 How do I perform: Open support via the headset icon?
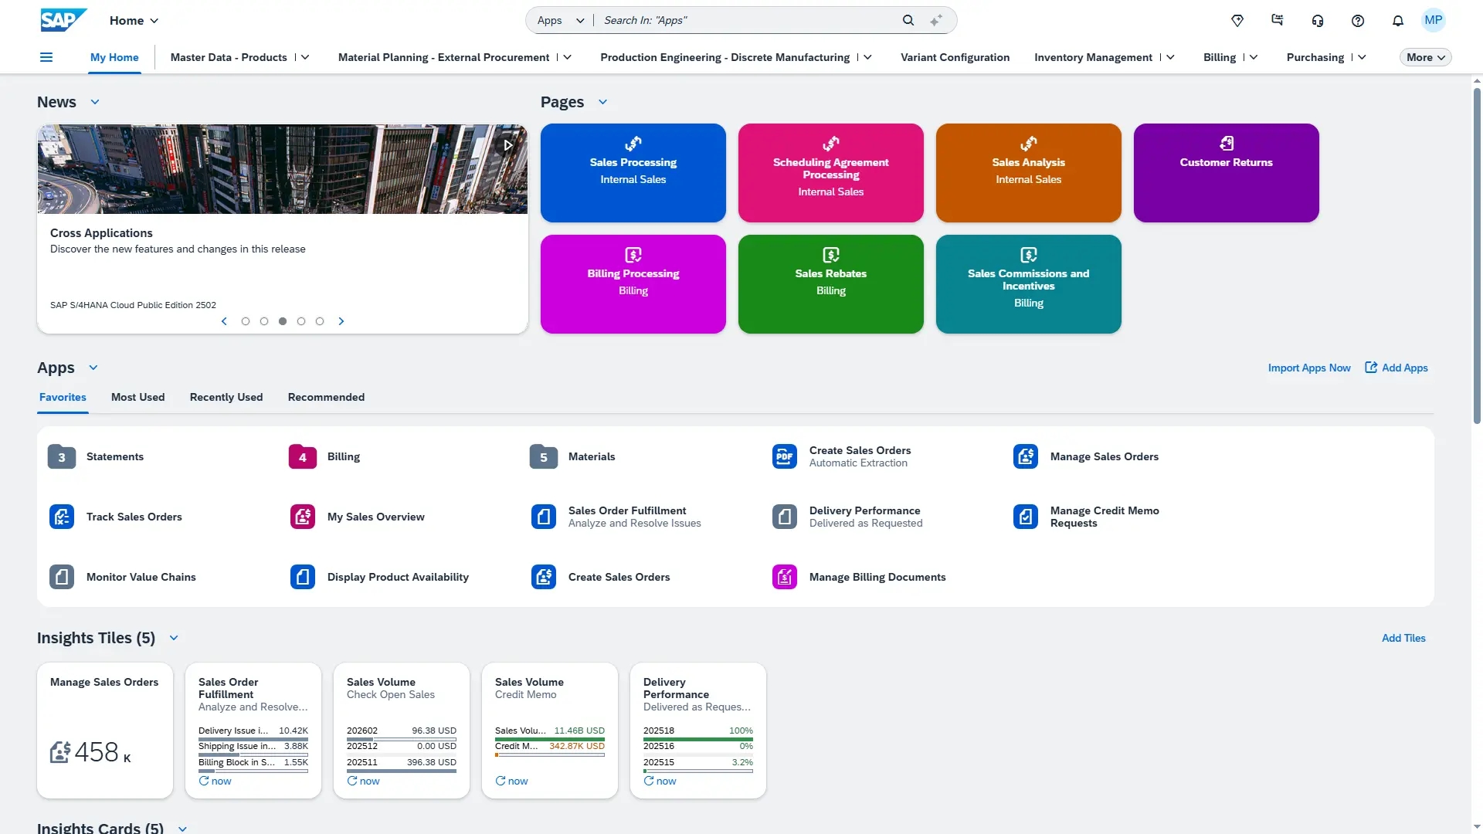pos(1318,20)
